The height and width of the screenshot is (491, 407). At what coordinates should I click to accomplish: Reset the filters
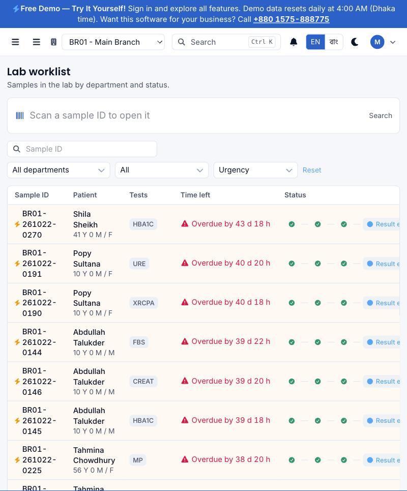coord(312,170)
